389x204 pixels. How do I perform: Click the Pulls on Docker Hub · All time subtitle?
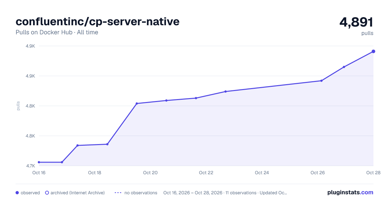tap(57, 32)
